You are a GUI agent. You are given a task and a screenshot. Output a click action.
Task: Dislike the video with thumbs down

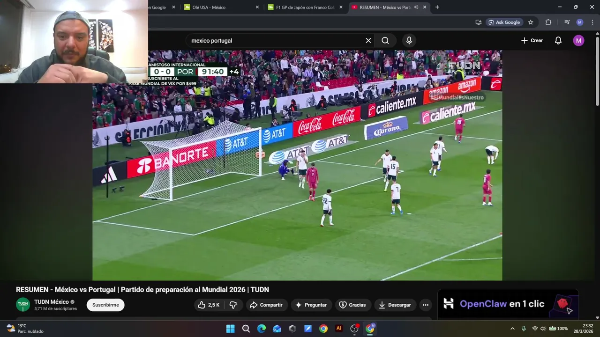click(x=233, y=305)
